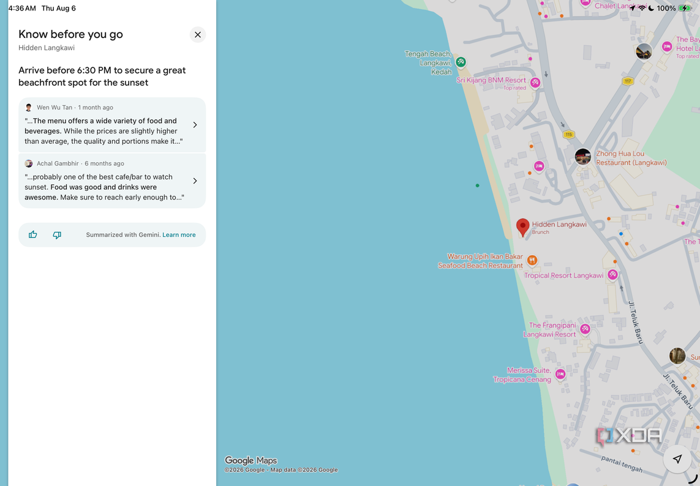
Task: Close the Know before you go panel
Action: coord(198,35)
